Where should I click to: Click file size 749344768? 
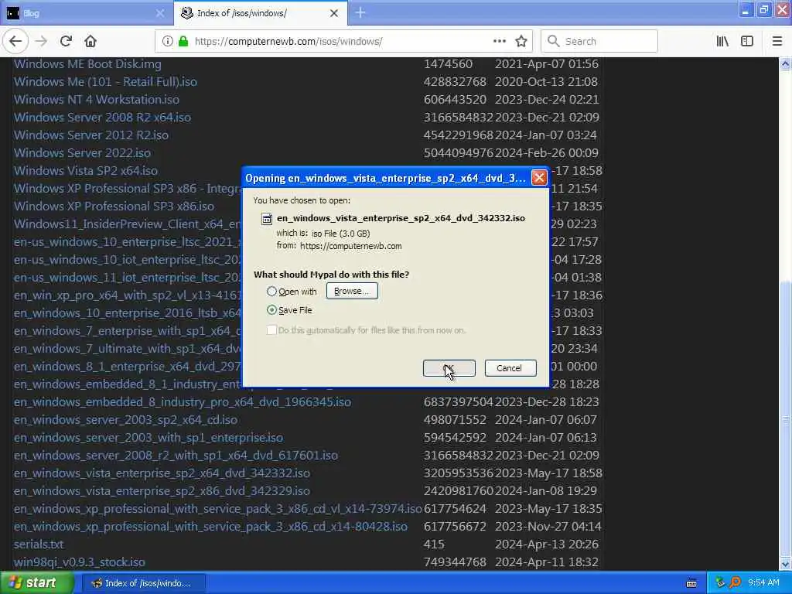[x=455, y=562]
